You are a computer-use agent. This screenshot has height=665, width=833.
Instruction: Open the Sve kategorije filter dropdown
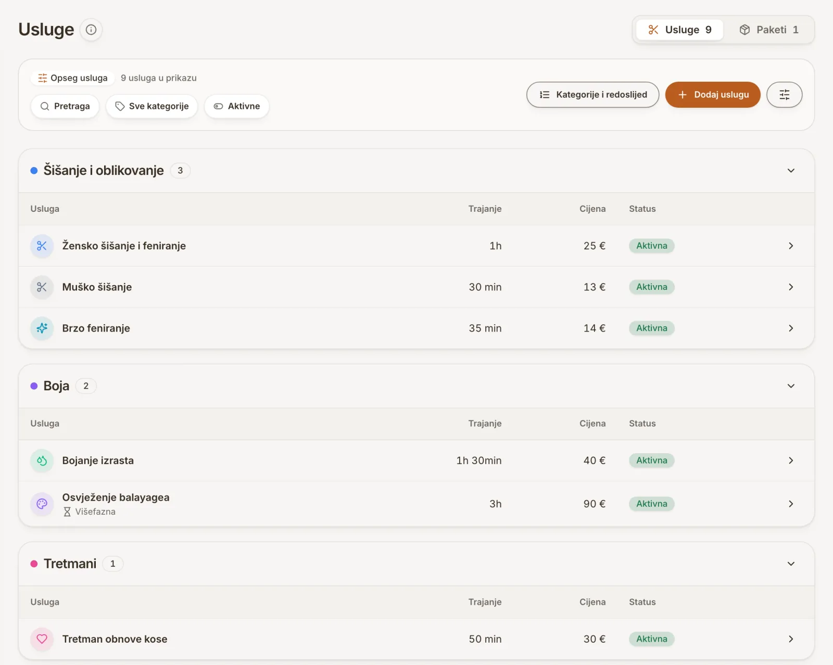click(x=152, y=106)
